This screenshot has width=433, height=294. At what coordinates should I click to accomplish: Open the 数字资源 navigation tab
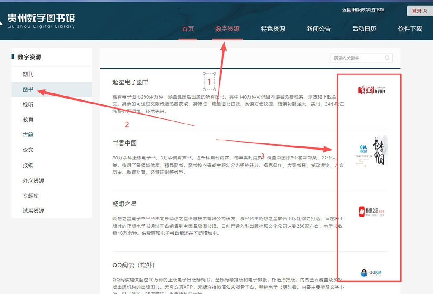pos(227,29)
